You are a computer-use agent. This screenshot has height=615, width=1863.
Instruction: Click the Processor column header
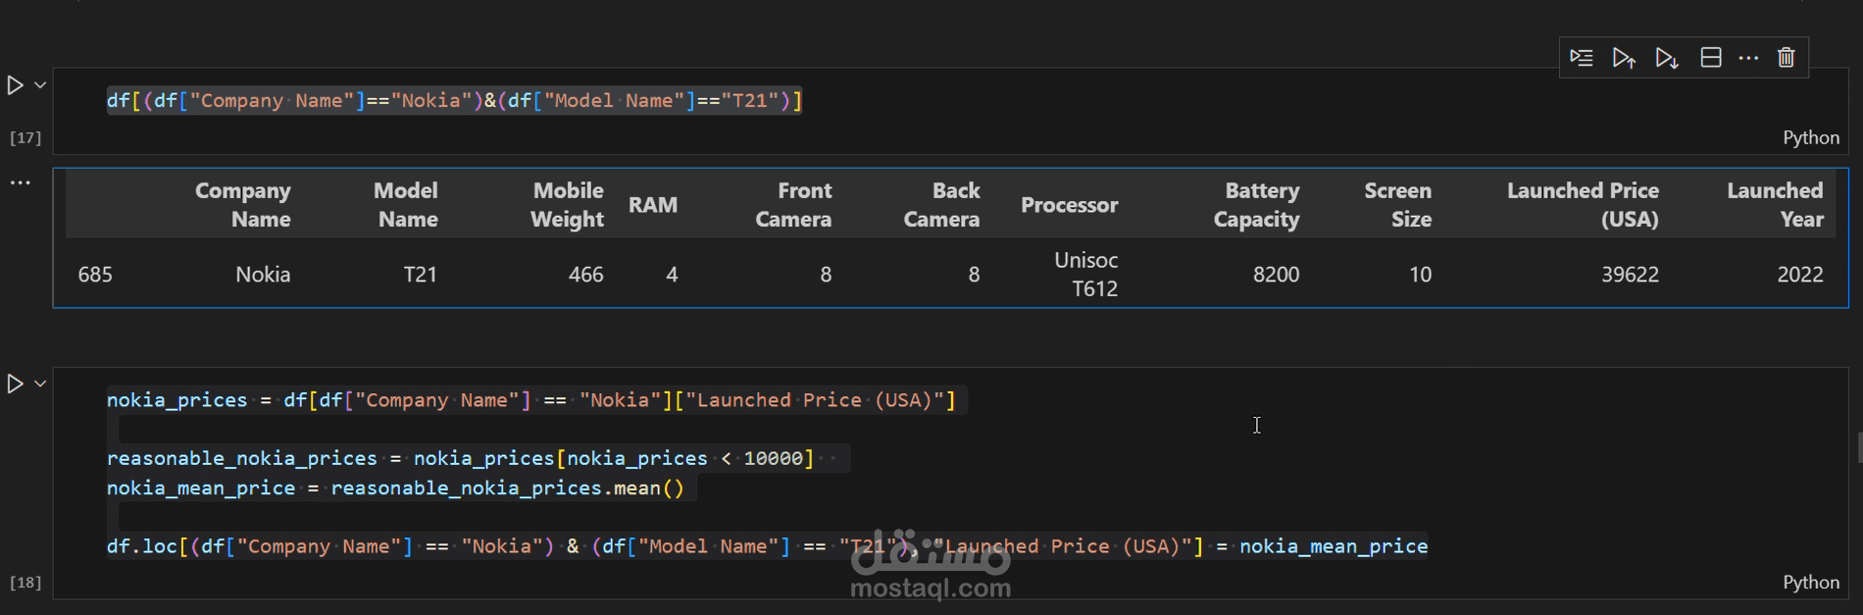[x=1069, y=205]
